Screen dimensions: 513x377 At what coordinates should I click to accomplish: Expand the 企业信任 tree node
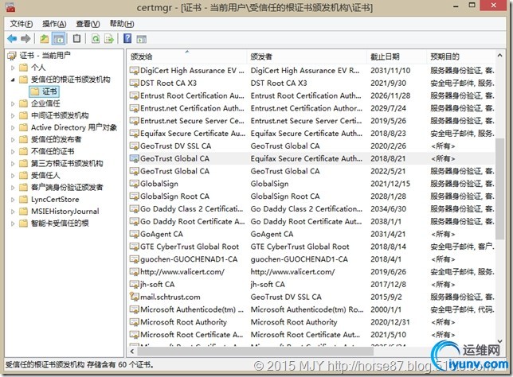(13, 103)
